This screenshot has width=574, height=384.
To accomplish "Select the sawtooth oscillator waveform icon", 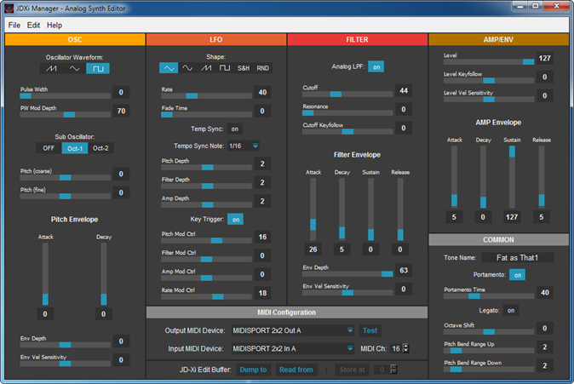I will point(52,68).
